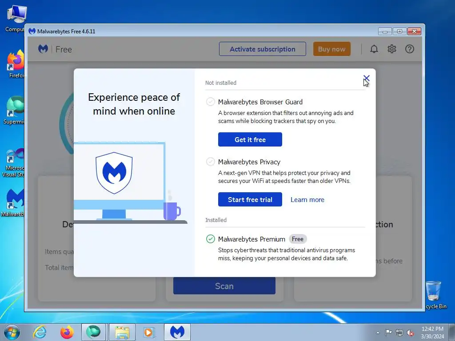Open notifications bell icon
Viewport: 455px width, 341px height.
point(374,49)
